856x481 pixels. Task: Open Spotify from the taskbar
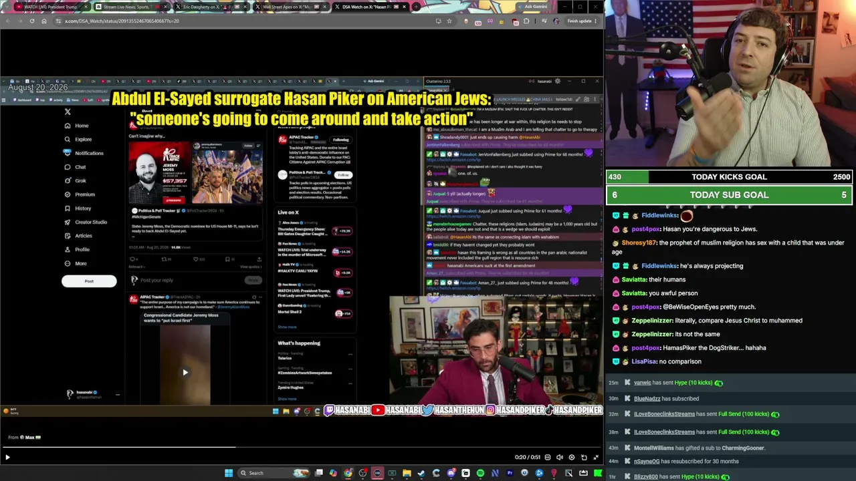pos(480,473)
